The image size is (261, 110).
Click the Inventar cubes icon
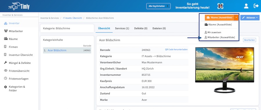click(6, 23)
